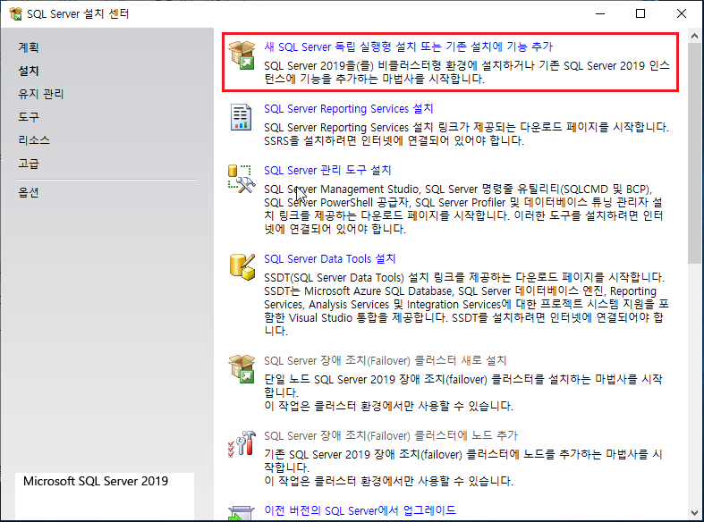The height and width of the screenshot is (522, 704).
Task: Open SQL Server Reporting Services 설치 link
Action: point(348,108)
